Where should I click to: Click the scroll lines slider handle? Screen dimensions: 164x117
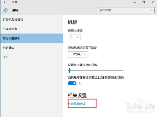coord(70,71)
